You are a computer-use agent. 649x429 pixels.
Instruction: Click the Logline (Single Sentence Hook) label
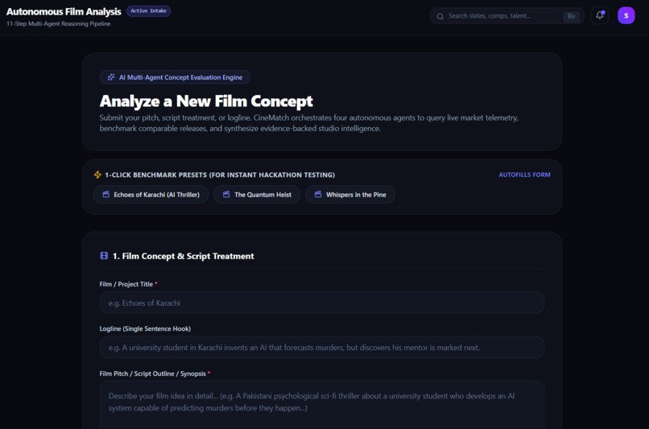[x=145, y=328]
